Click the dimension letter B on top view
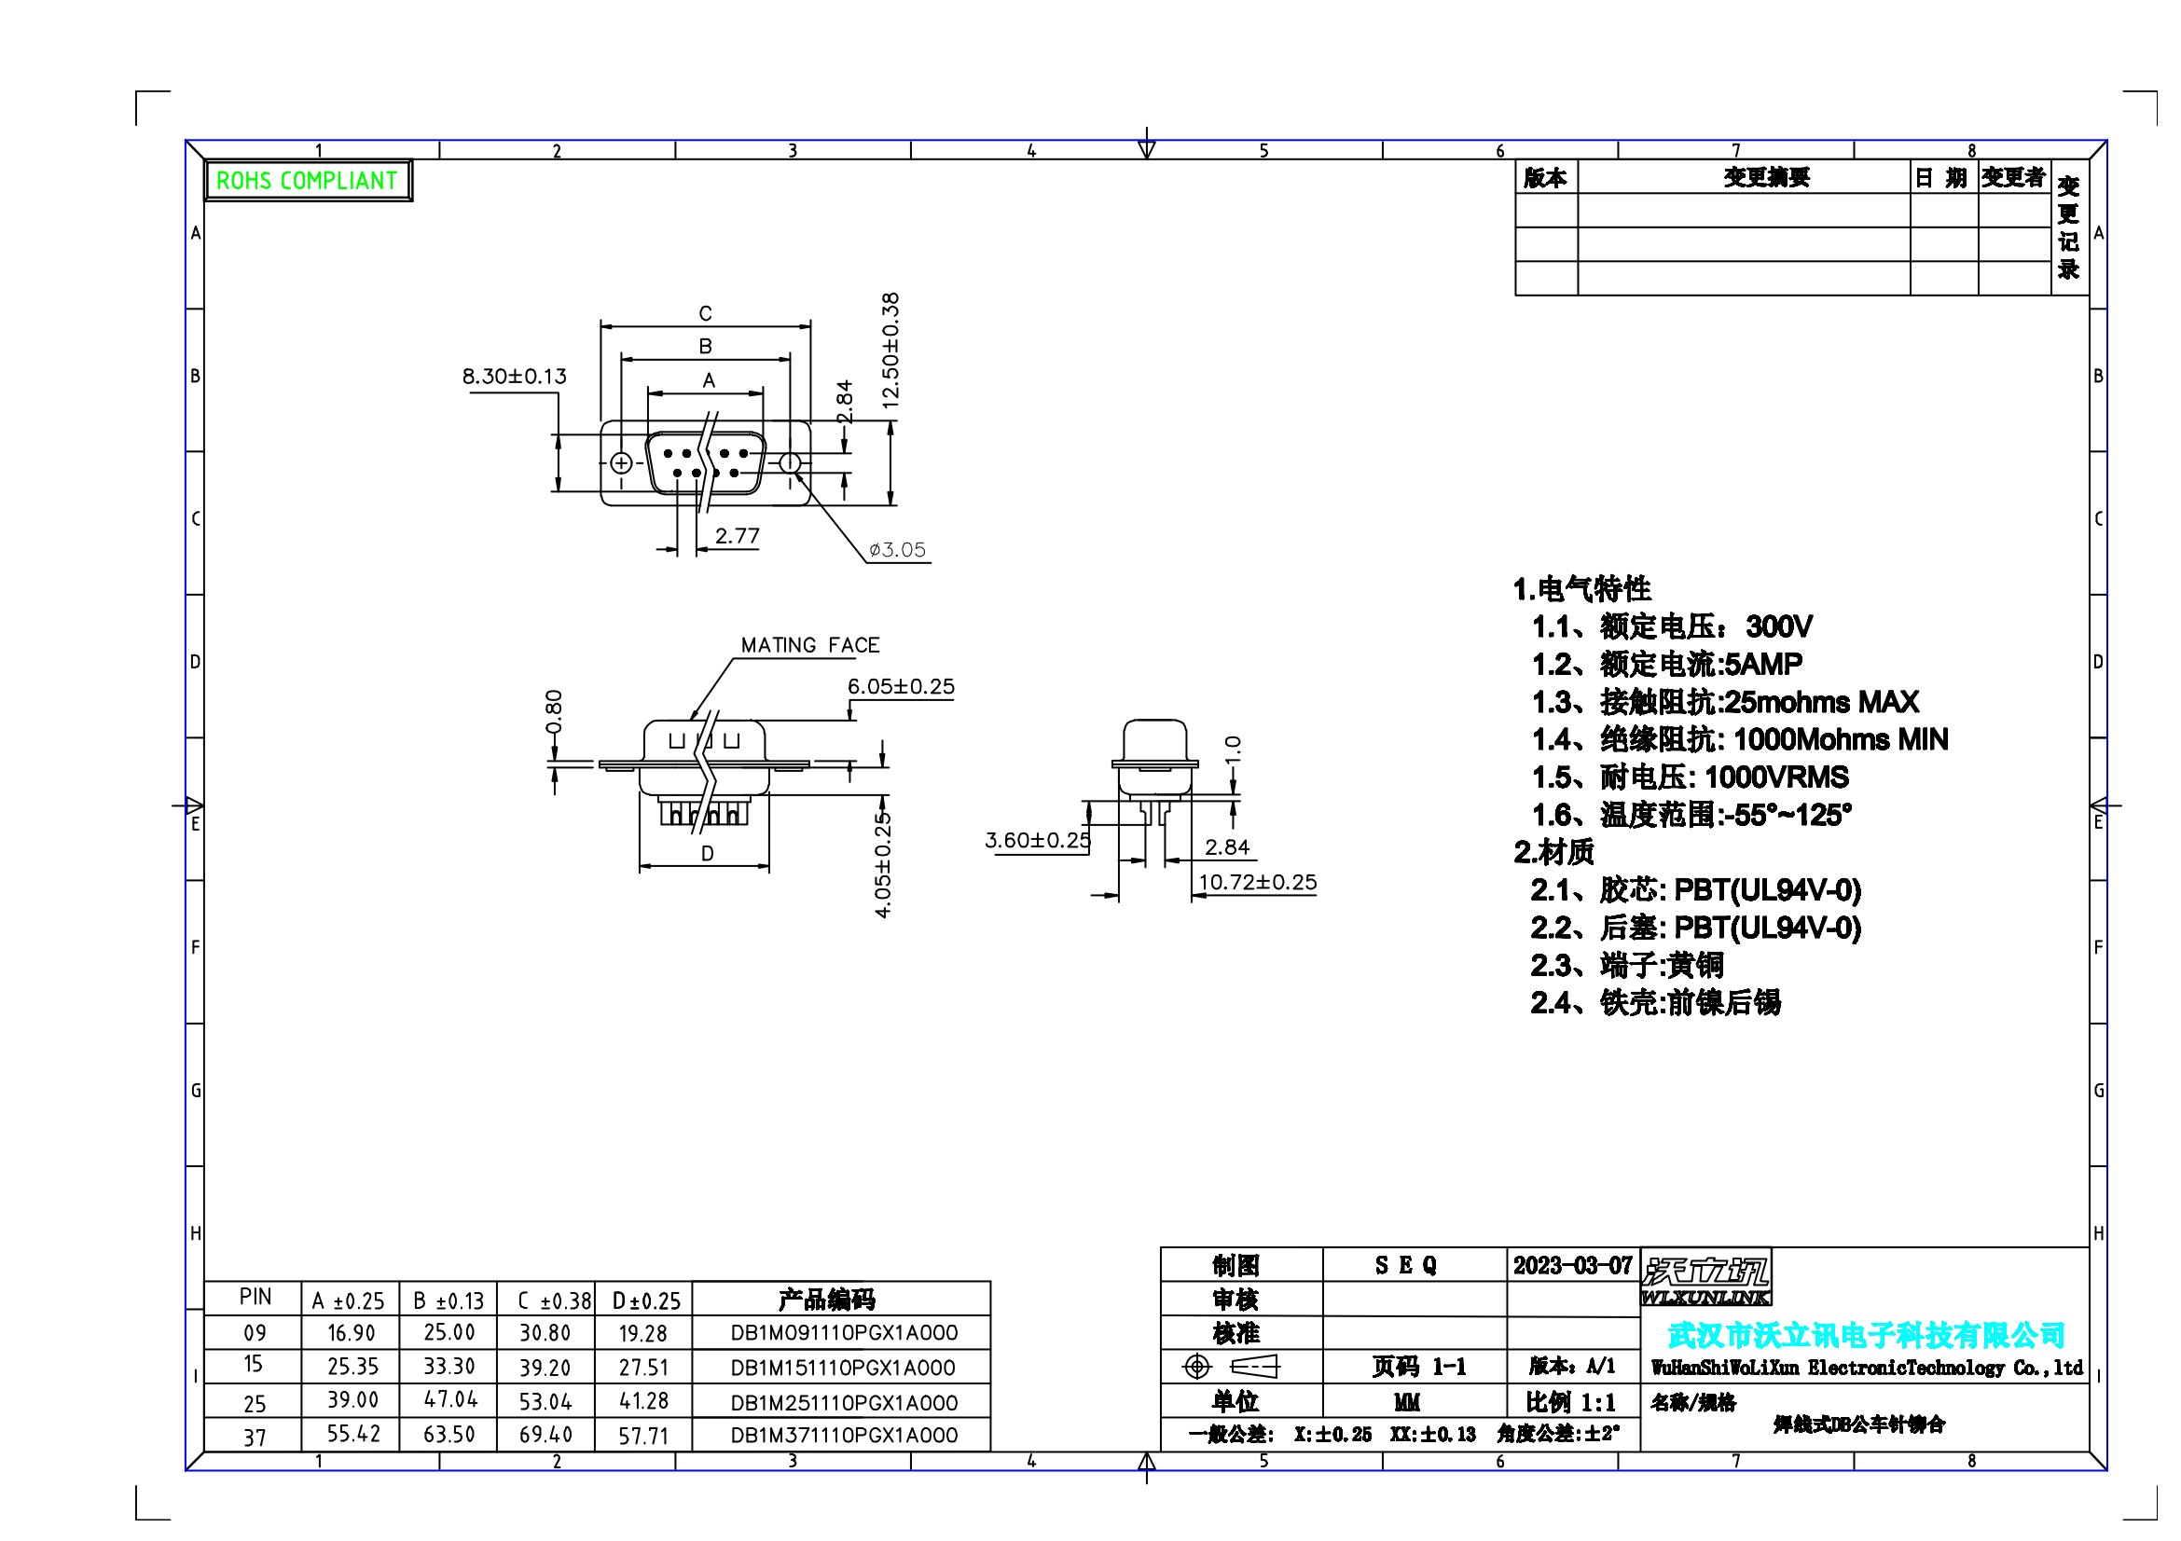Viewport: 2181px width, 1541px height. pyautogui.click(x=705, y=347)
